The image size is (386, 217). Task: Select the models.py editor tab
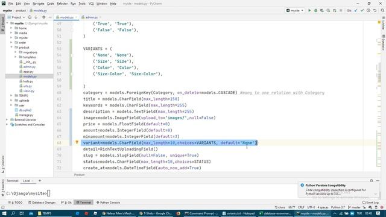click(x=66, y=17)
